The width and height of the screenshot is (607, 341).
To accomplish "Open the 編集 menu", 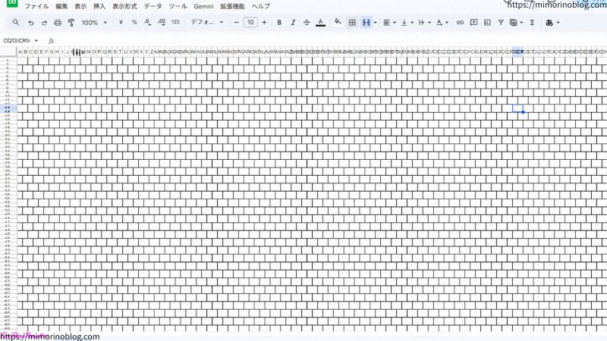I will click(x=61, y=6).
